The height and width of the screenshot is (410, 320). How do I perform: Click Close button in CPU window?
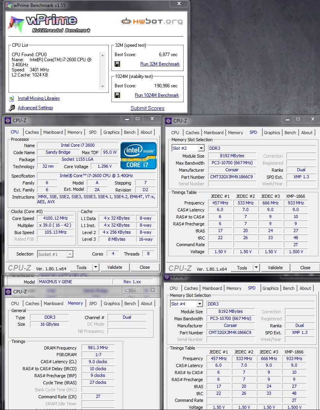(x=145, y=267)
